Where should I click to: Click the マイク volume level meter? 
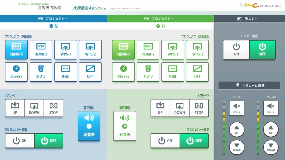click(224, 128)
